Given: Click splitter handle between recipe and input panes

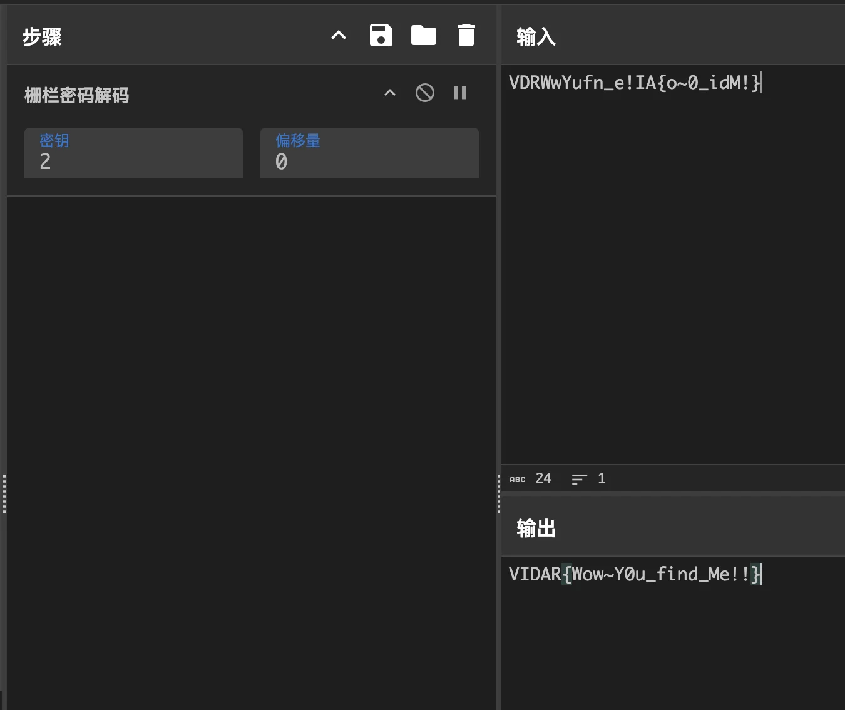Looking at the screenshot, I should pyautogui.click(x=499, y=493).
